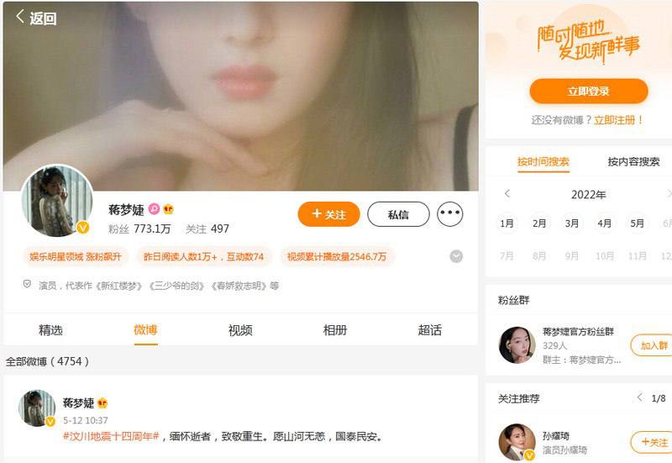This screenshot has height=463, width=672.
Task: Go to previous year in calendar
Action: [x=507, y=194]
